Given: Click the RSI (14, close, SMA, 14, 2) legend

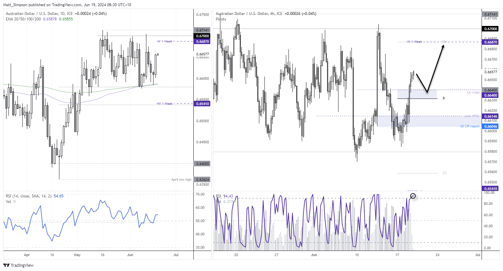Looking at the screenshot, I should click(29, 196).
